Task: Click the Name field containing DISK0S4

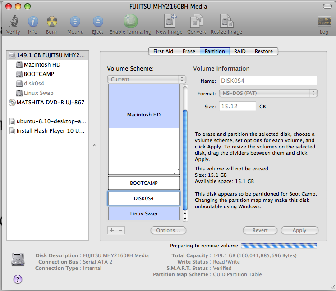Action: 268,81
